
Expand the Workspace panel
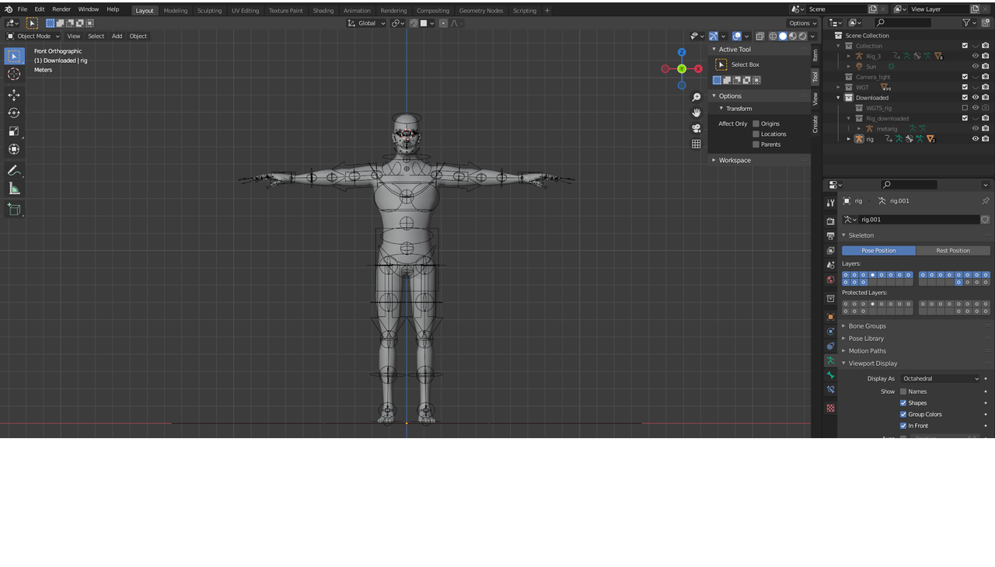coord(714,160)
